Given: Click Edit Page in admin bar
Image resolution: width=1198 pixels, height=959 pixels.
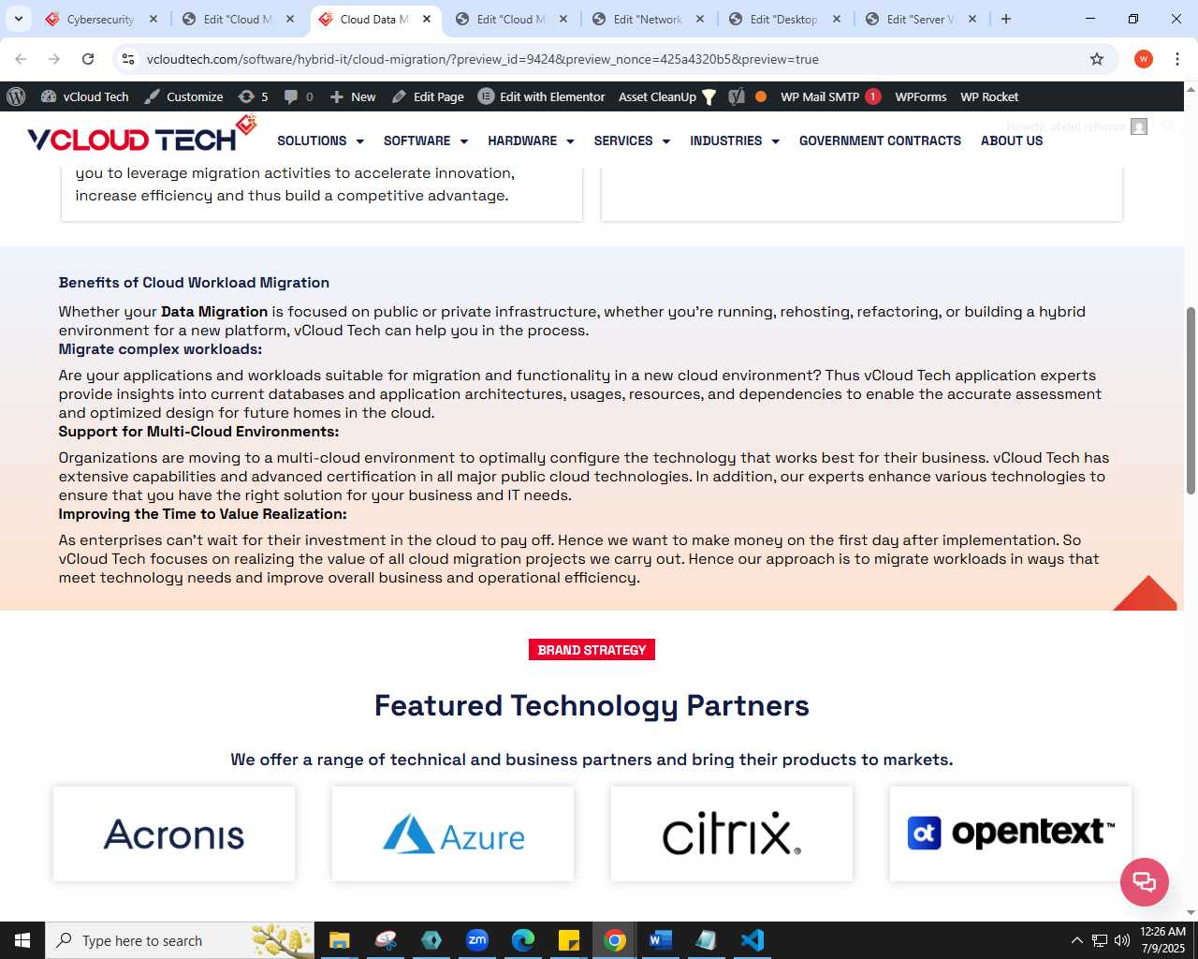Looking at the screenshot, I should coord(428,96).
